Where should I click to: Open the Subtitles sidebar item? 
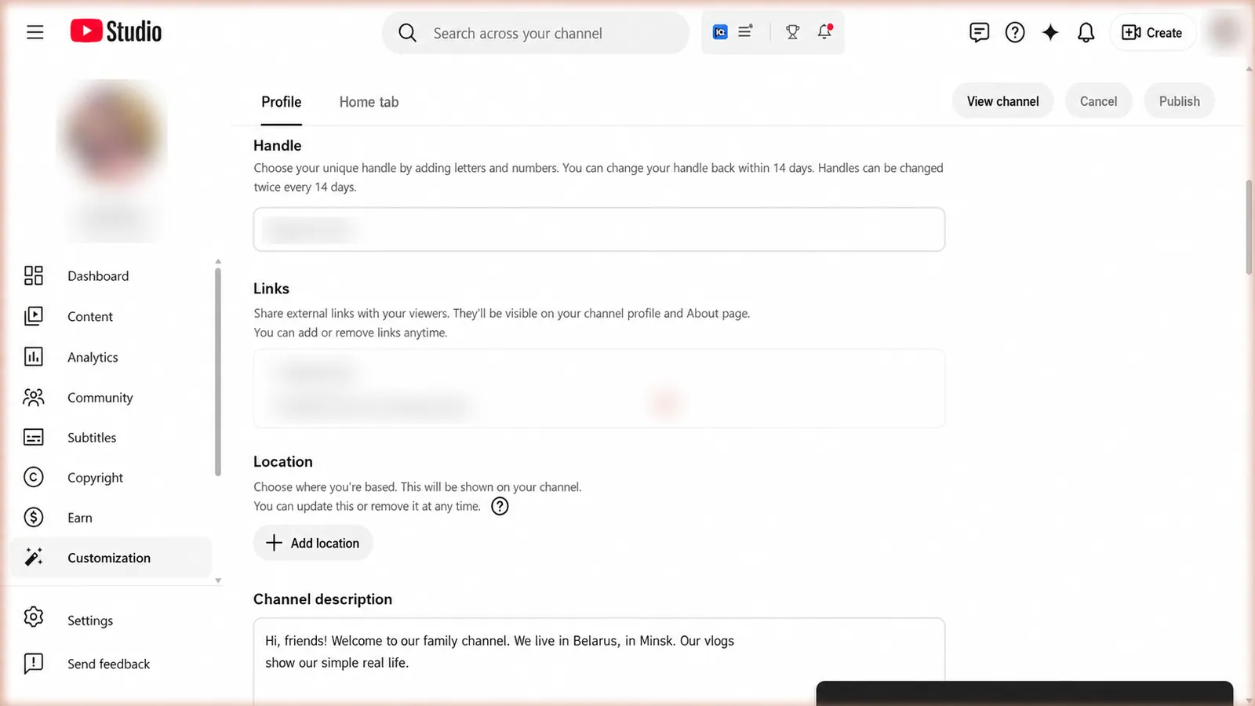pos(111,437)
